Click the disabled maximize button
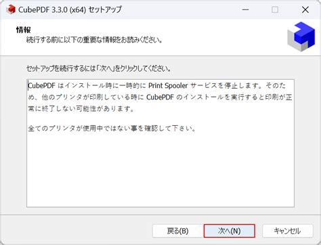 pos(275,9)
